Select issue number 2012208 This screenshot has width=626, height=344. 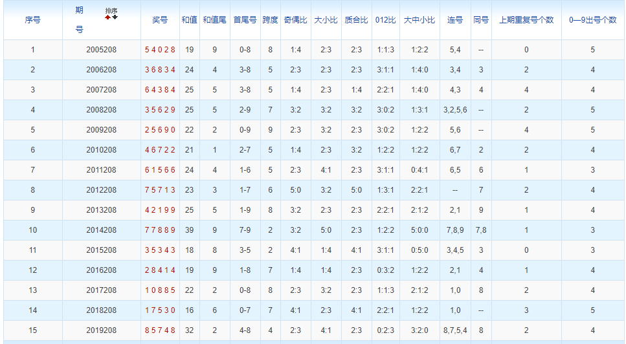[x=102, y=189]
